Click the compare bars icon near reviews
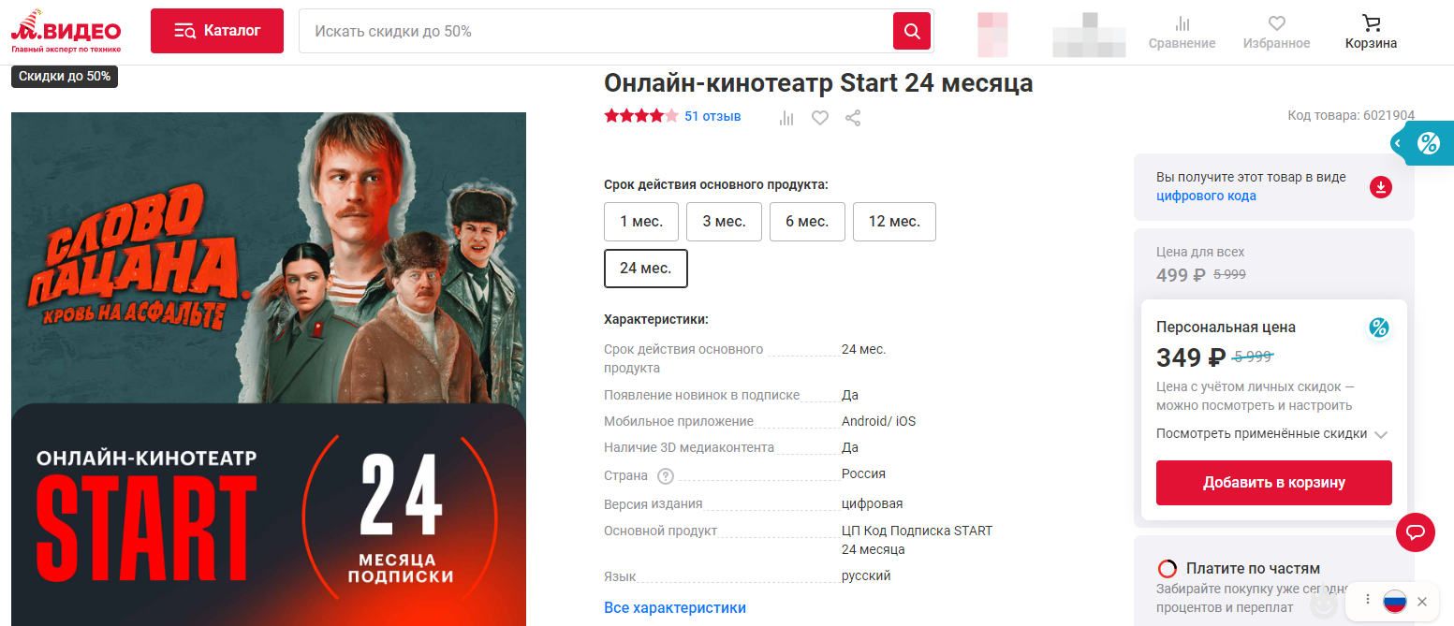Screen dimensions: 1454x626 [786, 118]
